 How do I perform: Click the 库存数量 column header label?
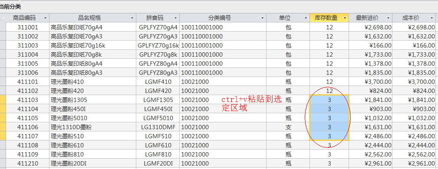point(326,18)
